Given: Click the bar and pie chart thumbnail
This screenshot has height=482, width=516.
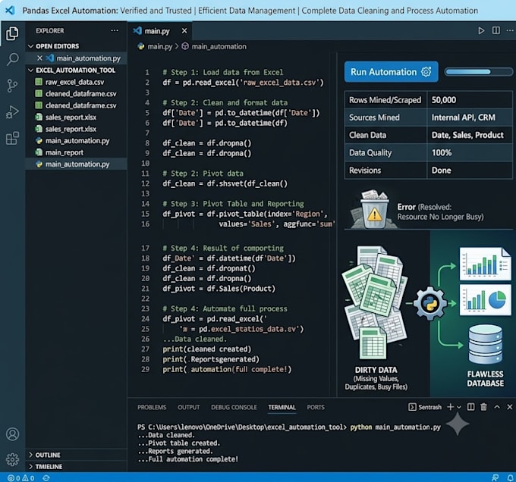Looking at the screenshot, I should coord(486,299).
